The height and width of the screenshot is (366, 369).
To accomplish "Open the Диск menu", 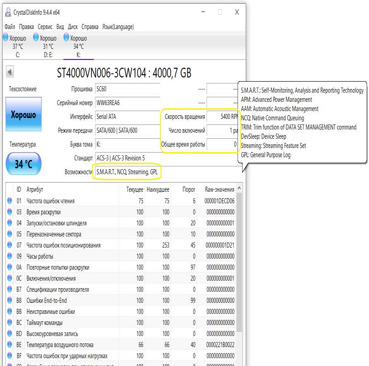I will click(x=73, y=27).
